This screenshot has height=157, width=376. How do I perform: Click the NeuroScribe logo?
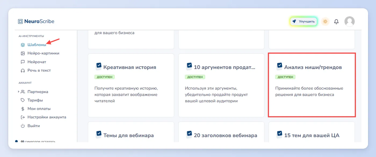pos(36,21)
